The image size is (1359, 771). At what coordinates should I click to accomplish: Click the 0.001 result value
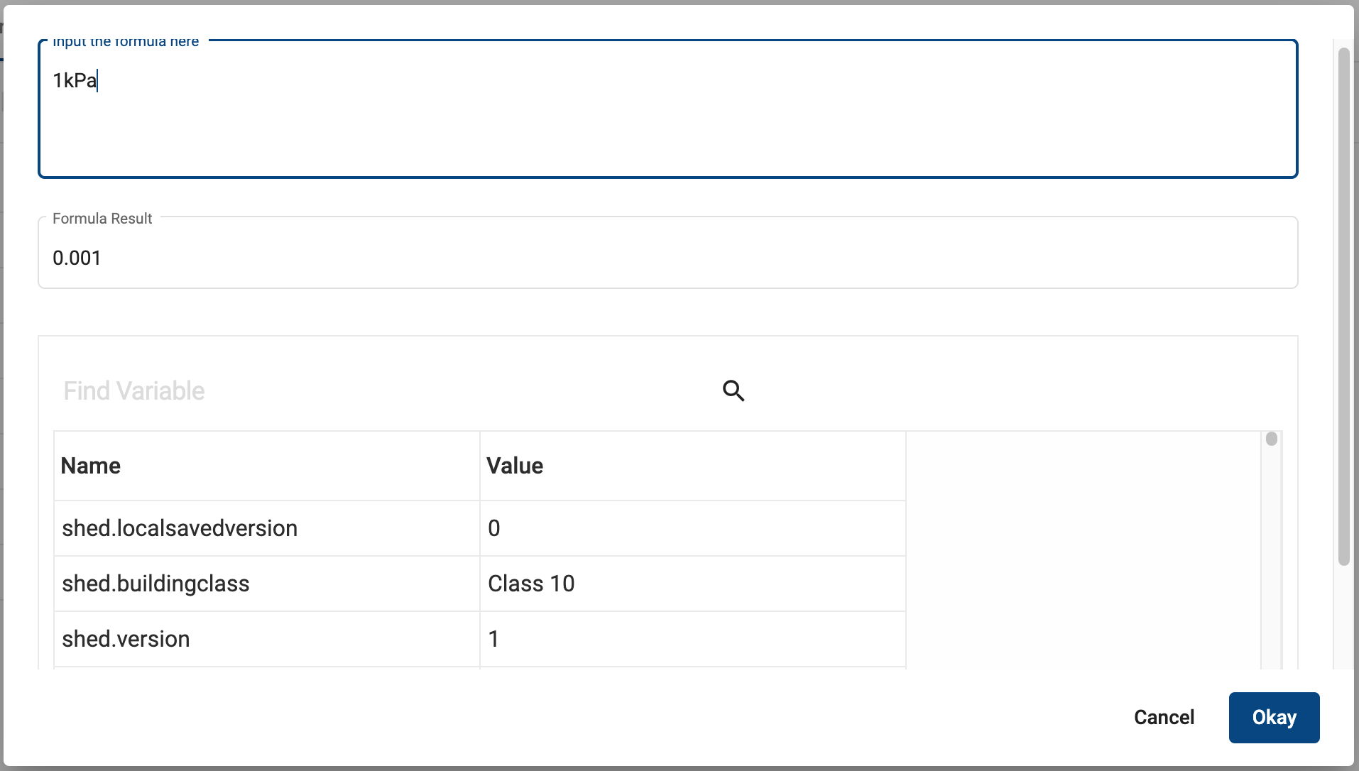[77, 258]
